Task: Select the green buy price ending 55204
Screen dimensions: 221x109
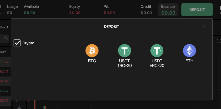Action: 4,91
